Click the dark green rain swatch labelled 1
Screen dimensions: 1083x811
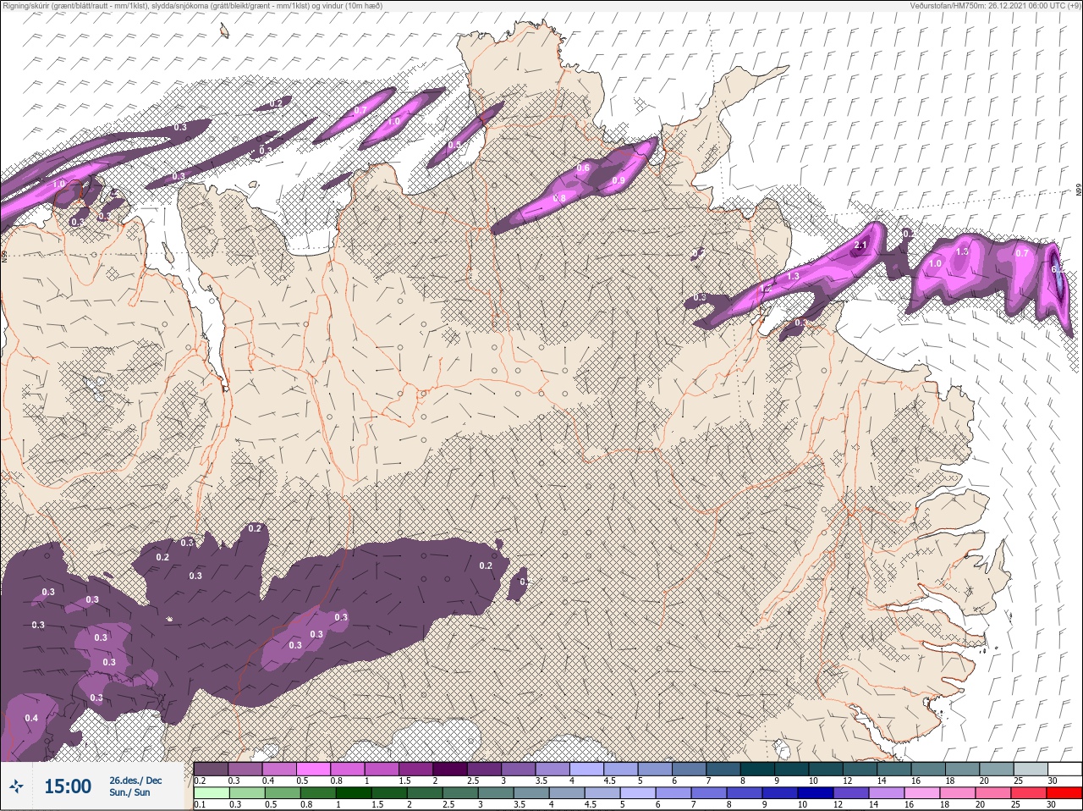point(353,793)
